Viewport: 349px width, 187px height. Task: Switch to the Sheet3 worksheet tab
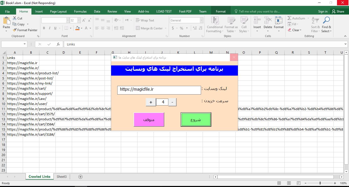(62, 177)
